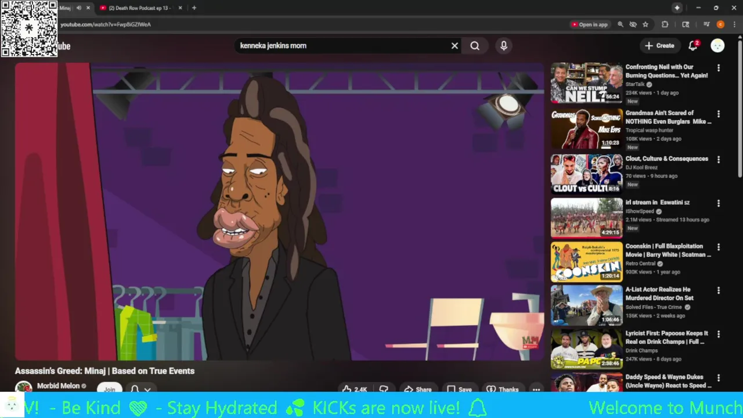Open options menu for Grandmas Ain't Scared video
743x418 pixels.
[x=719, y=114]
